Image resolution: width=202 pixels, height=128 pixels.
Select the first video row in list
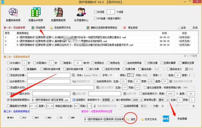[79, 38]
